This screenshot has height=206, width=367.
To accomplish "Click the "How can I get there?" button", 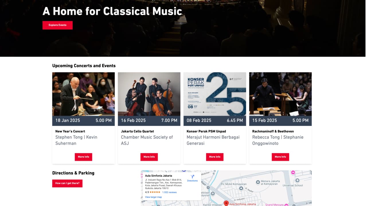I will pyautogui.click(x=67, y=183).
